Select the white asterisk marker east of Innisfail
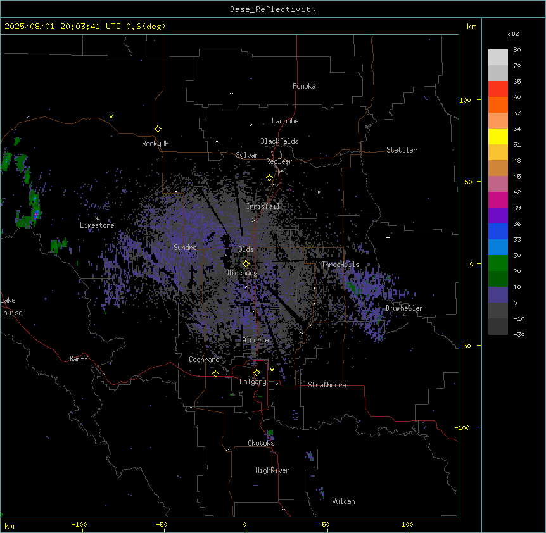 pos(318,192)
